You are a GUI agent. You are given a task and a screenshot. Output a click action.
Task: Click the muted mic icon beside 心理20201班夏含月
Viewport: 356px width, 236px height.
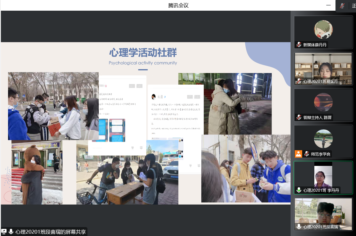pos(299,81)
